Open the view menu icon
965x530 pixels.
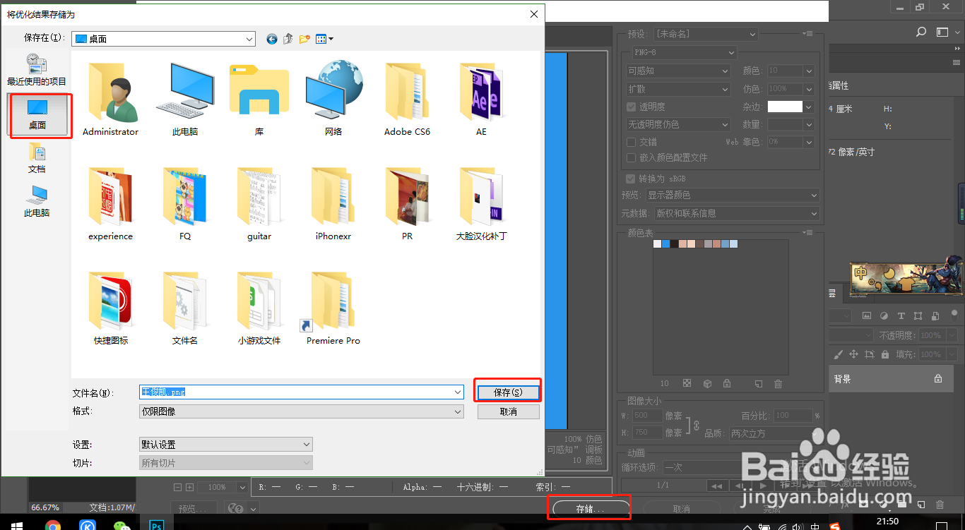(324, 40)
